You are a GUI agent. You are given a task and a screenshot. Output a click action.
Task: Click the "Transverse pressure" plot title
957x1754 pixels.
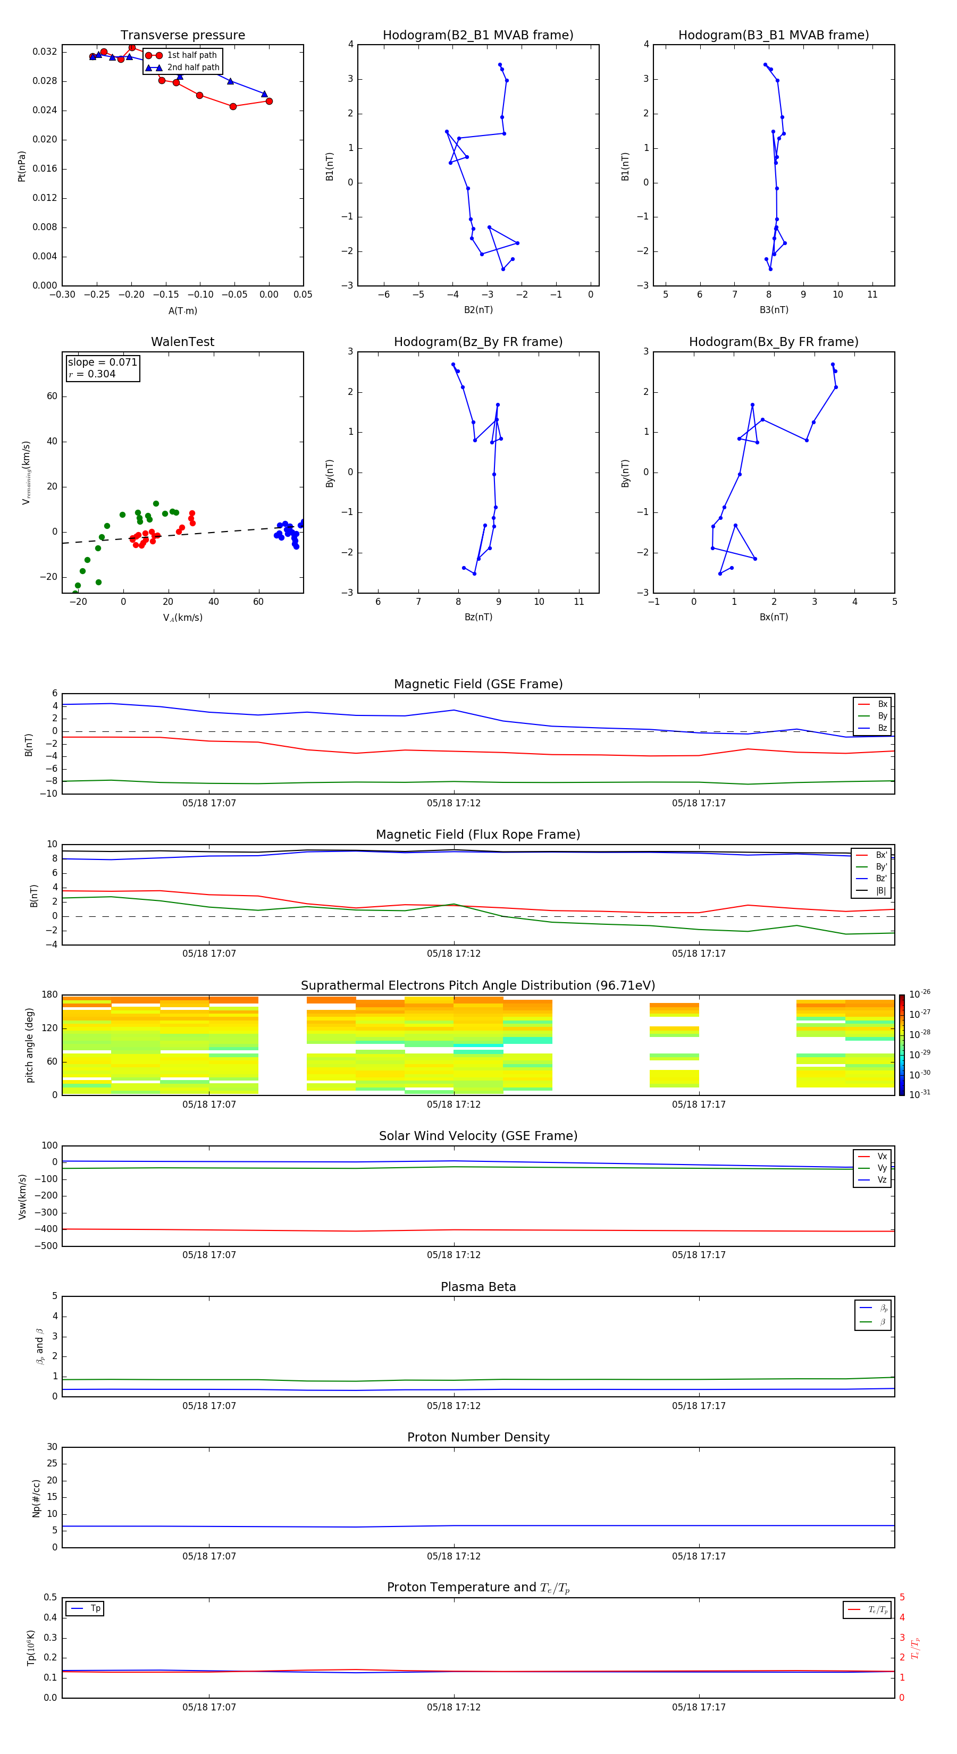[182, 35]
